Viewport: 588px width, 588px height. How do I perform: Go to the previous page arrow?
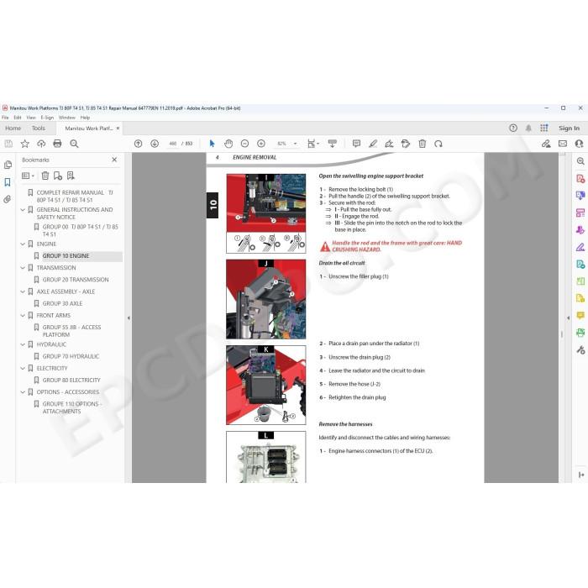[x=138, y=144]
